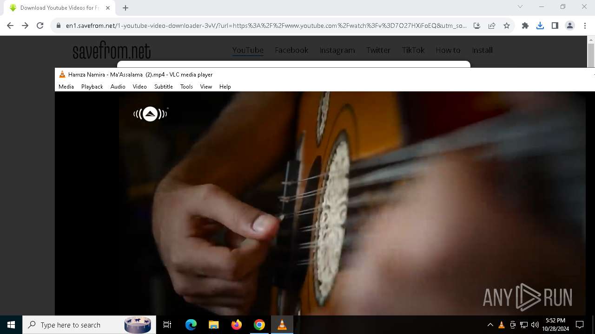Image resolution: width=595 pixels, height=334 pixels.
Task: Share this page icon in Chrome
Action: 492,26
